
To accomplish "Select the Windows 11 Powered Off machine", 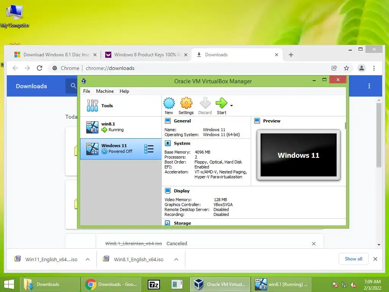I will click(x=121, y=149).
